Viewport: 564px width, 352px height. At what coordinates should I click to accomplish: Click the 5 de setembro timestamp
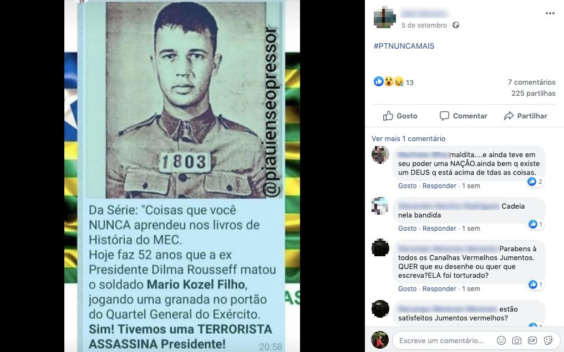click(424, 25)
